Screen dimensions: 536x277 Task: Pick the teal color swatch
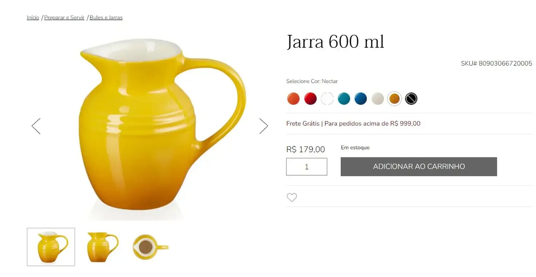pos(344,99)
